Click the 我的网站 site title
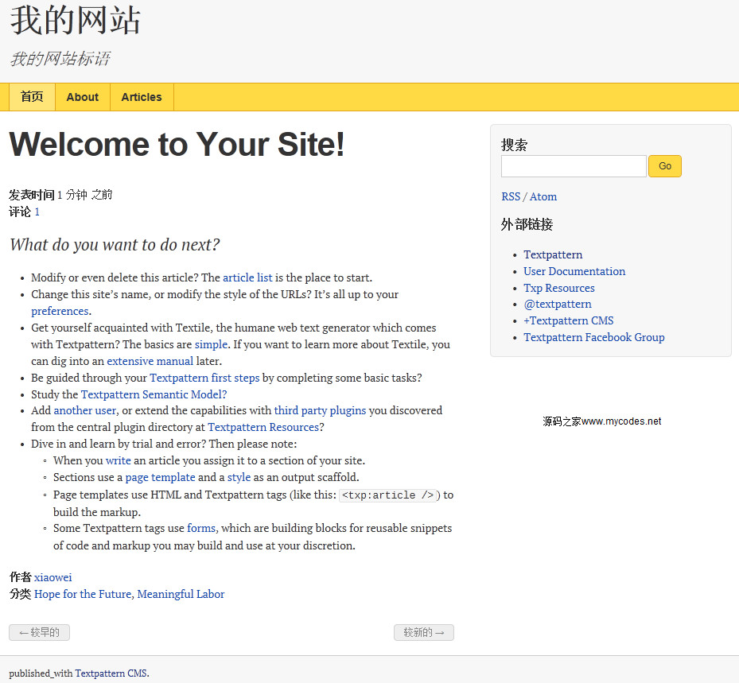This screenshot has height=683, width=739. pos(76,20)
